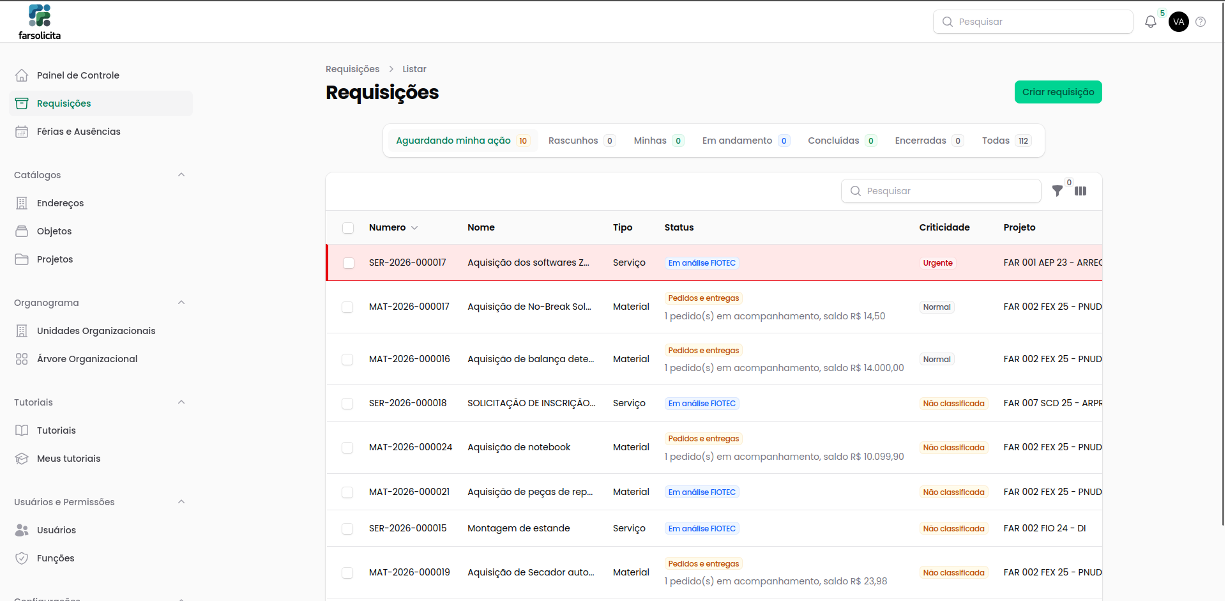Click the Urgente criticality badge
Image resolution: width=1228 pixels, height=601 pixels.
937,263
